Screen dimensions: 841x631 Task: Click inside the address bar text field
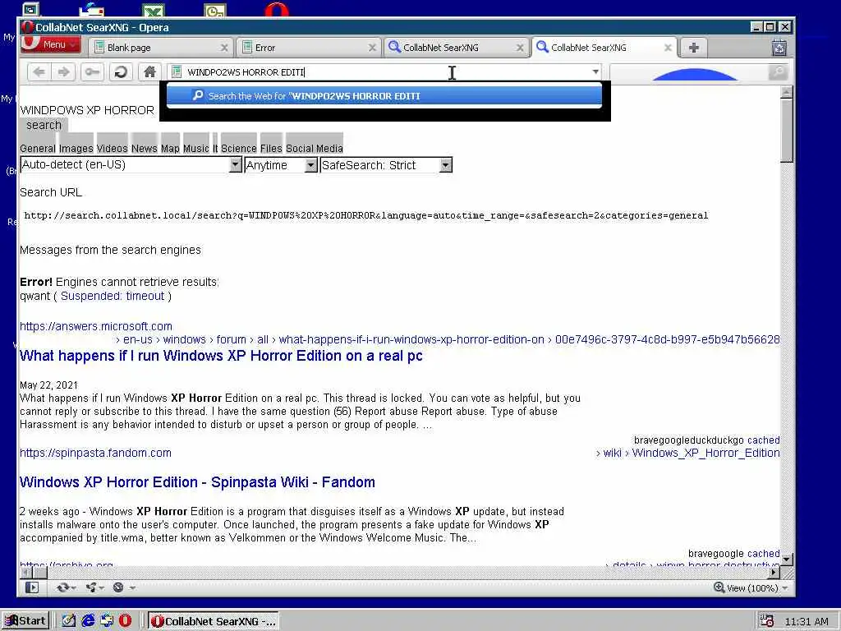click(x=386, y=72)
